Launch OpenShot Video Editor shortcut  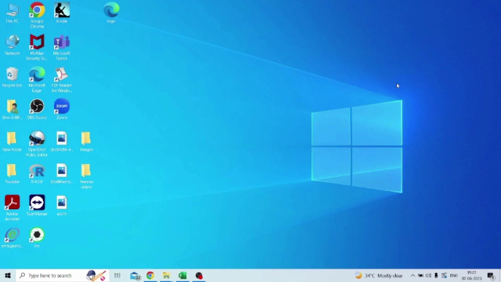[37, 144]
